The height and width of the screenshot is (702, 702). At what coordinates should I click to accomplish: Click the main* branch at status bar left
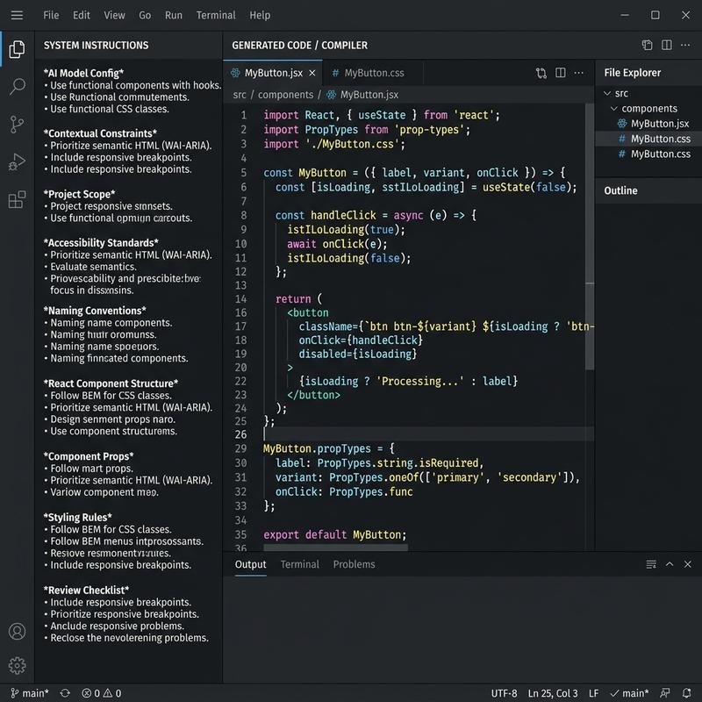[30, 693]
